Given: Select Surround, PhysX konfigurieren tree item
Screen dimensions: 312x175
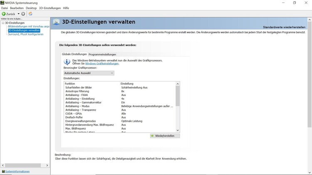Looking at the screenshot, I should (x=26, y=34).
